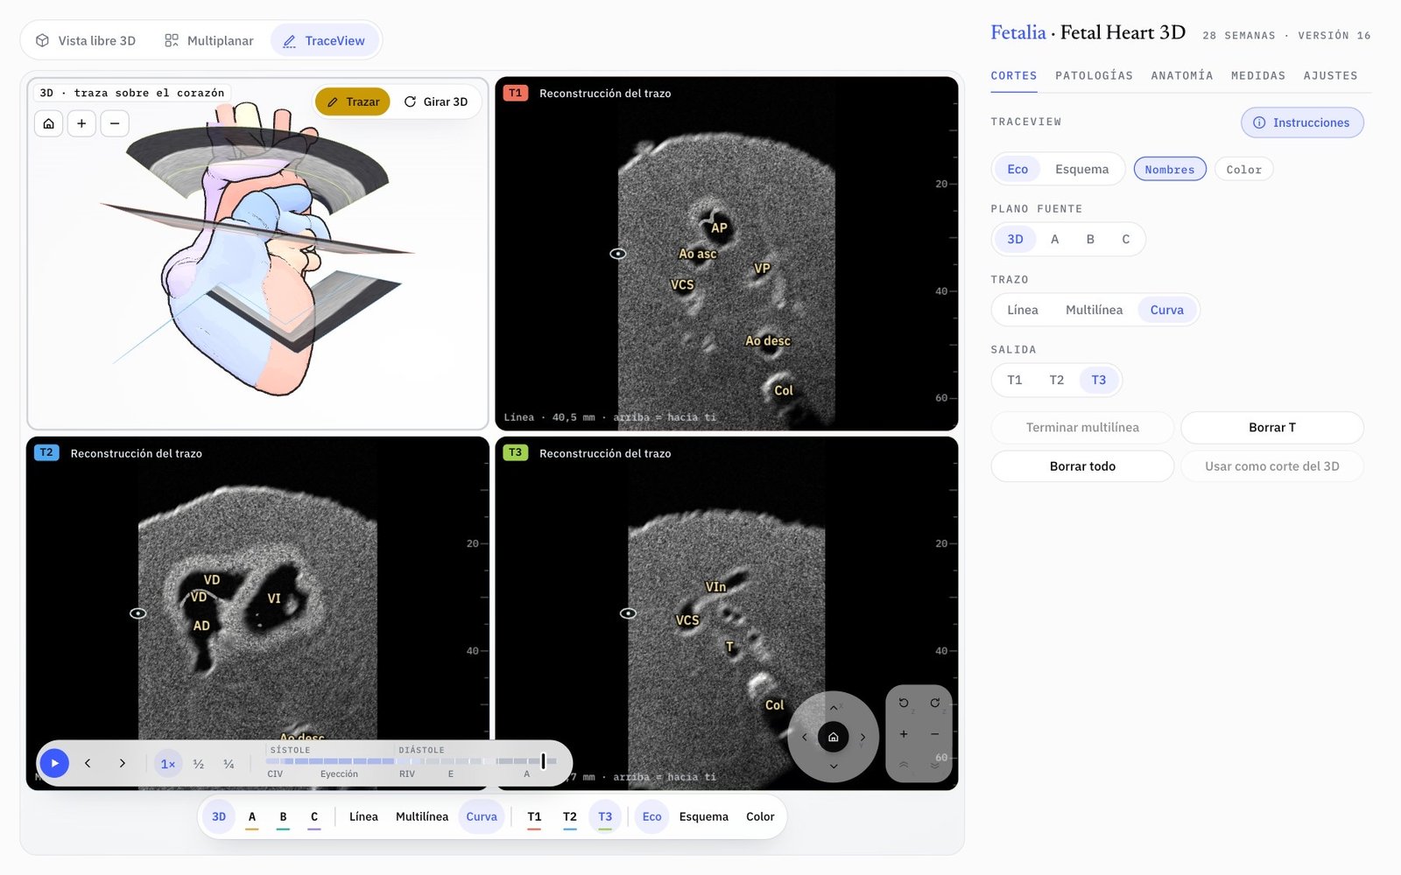Click Terminar multilínea button
Image resolution: width=1401 pixels, height=875 pixels.
(x=1082, y=428)
